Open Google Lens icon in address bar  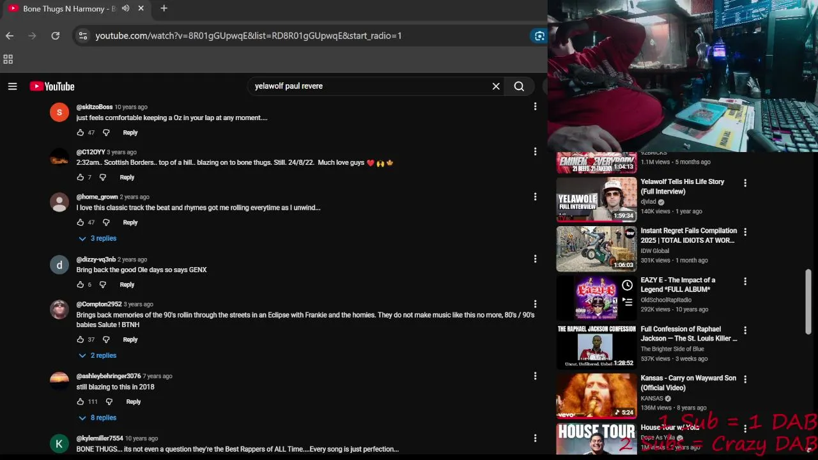[x=539, y=36]
